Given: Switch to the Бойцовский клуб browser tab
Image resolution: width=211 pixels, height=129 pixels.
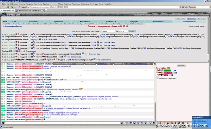Looking at the screenshot, I should (7, 10).
